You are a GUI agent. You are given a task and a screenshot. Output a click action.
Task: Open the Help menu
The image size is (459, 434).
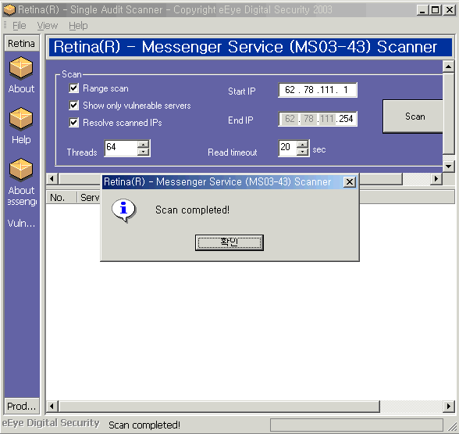[78, 26]
